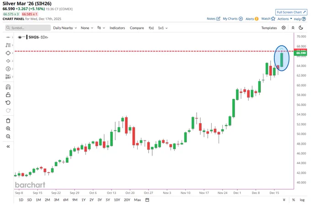This screenshot has width=311, height=205.
Task: Open chart settings gear
Action: pyautogui.click(x=284, y=28)
